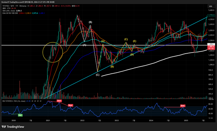This screenshot has width=217, height=131.
Task: Select the SMA (365, close) legend
Action: tap(9, 11)
